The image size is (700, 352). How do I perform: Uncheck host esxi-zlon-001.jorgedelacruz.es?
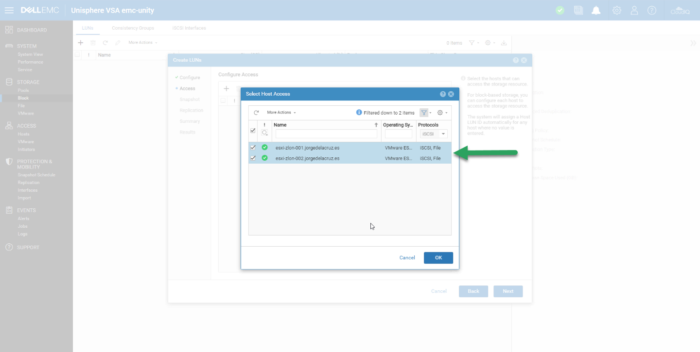253,147
